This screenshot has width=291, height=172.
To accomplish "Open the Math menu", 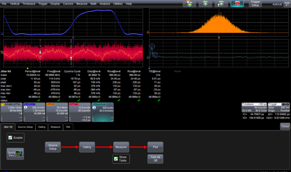I will coord(94,4).
